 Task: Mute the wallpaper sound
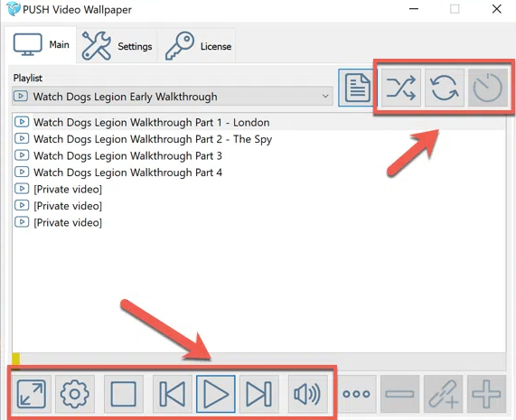307,394
